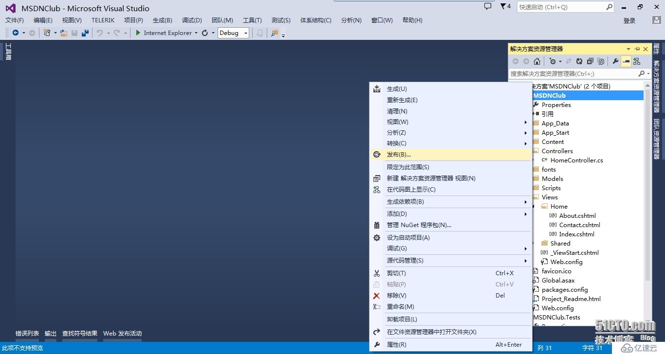Select _ViewStart.cshtml in Solution Explorer
The image size is (665, 354).
574,252
